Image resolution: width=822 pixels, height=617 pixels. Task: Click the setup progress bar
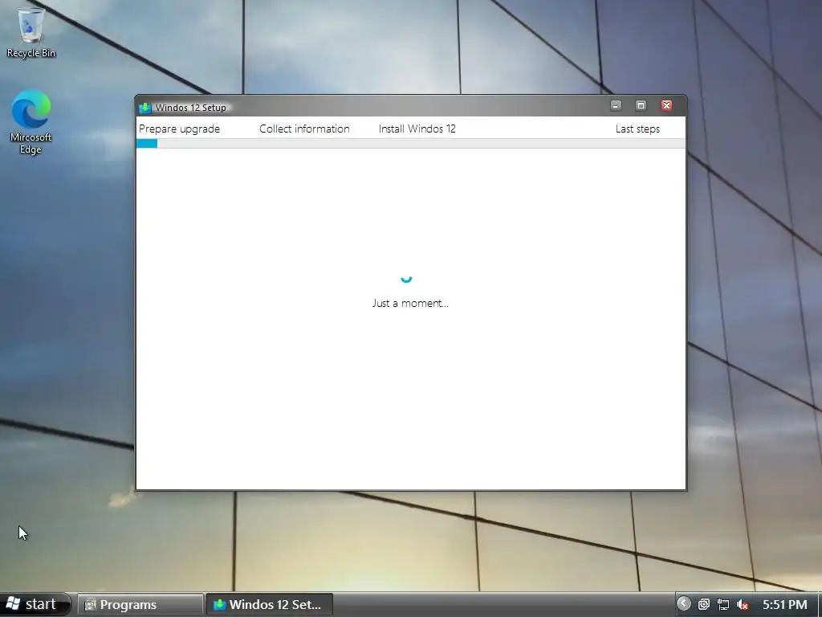coord(410,144)
